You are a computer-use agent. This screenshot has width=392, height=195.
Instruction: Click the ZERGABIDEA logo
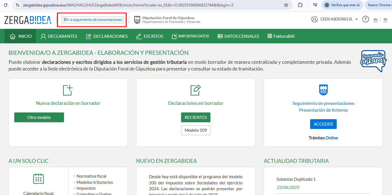click(x=28, y=20)
